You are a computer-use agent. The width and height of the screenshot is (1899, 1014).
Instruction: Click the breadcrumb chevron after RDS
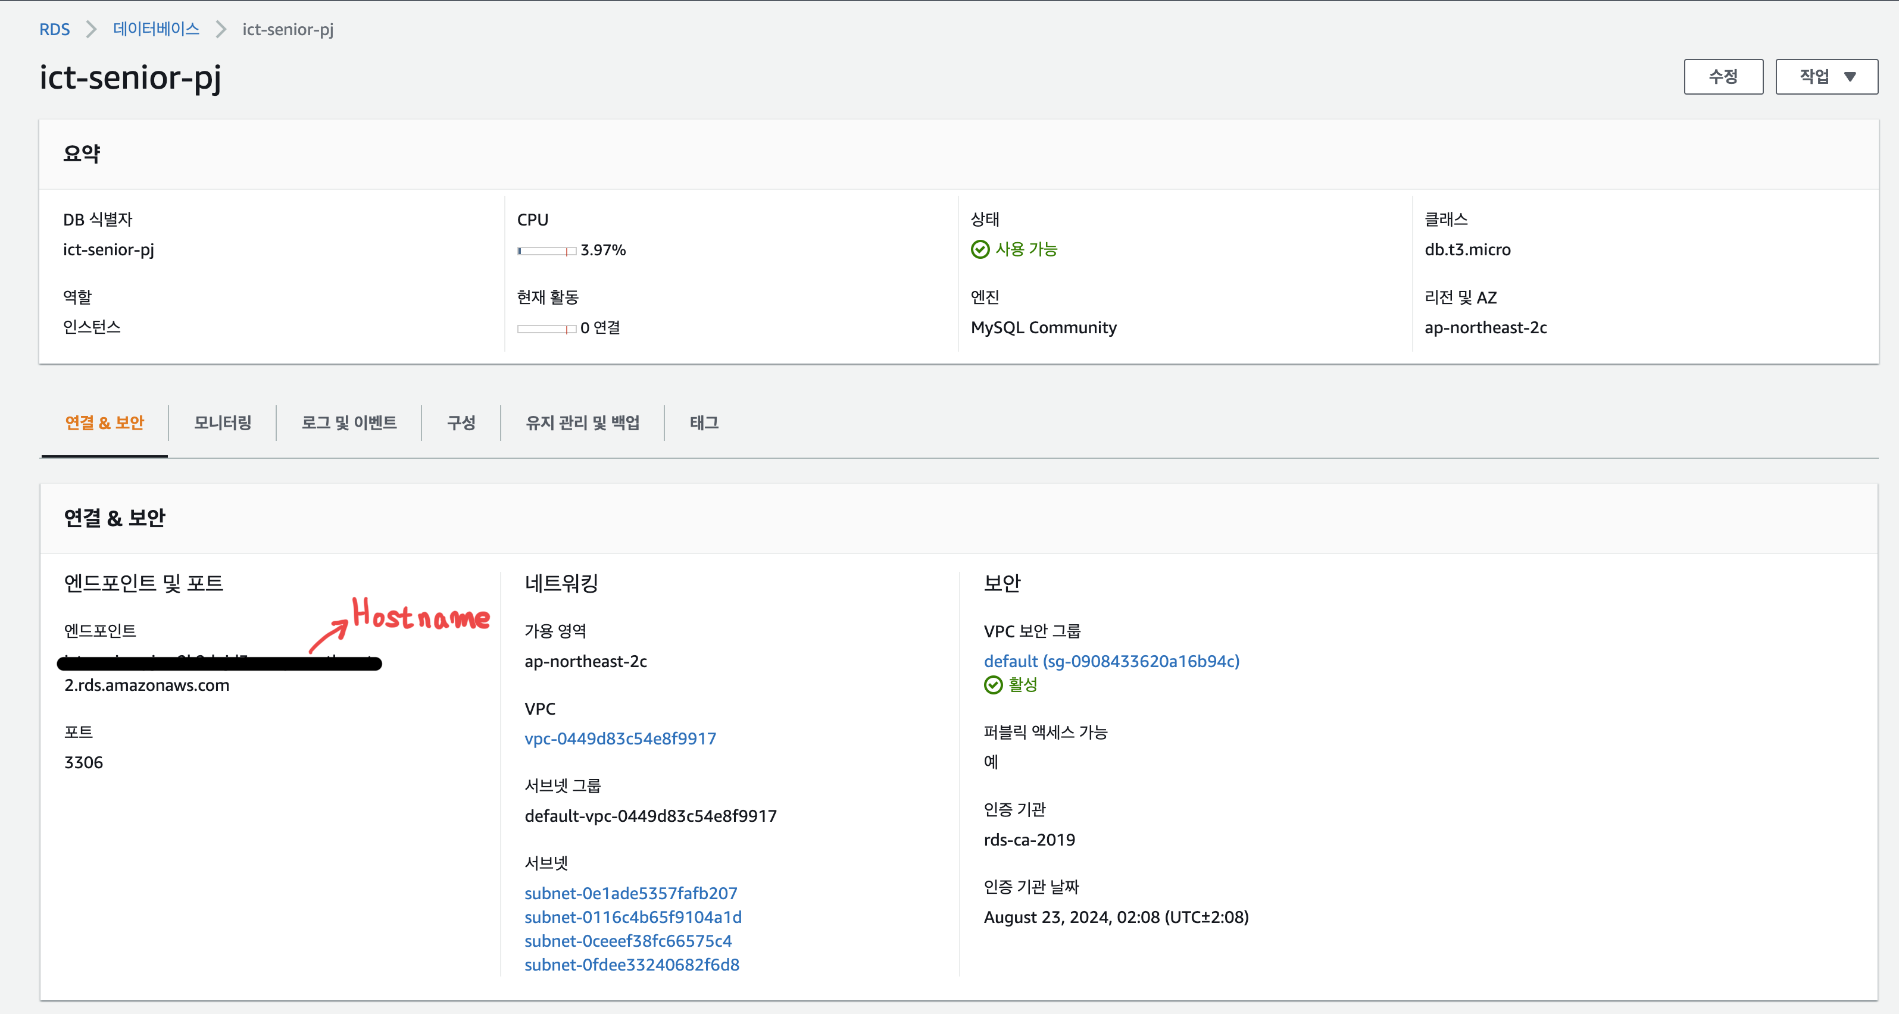pos(92,30)
